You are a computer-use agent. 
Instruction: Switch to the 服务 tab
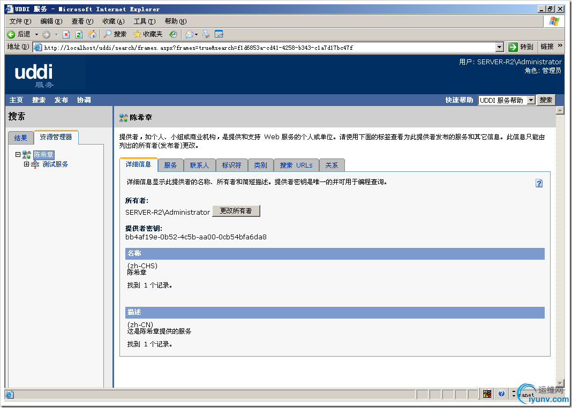pyautogui.click(x=170, y=165)
